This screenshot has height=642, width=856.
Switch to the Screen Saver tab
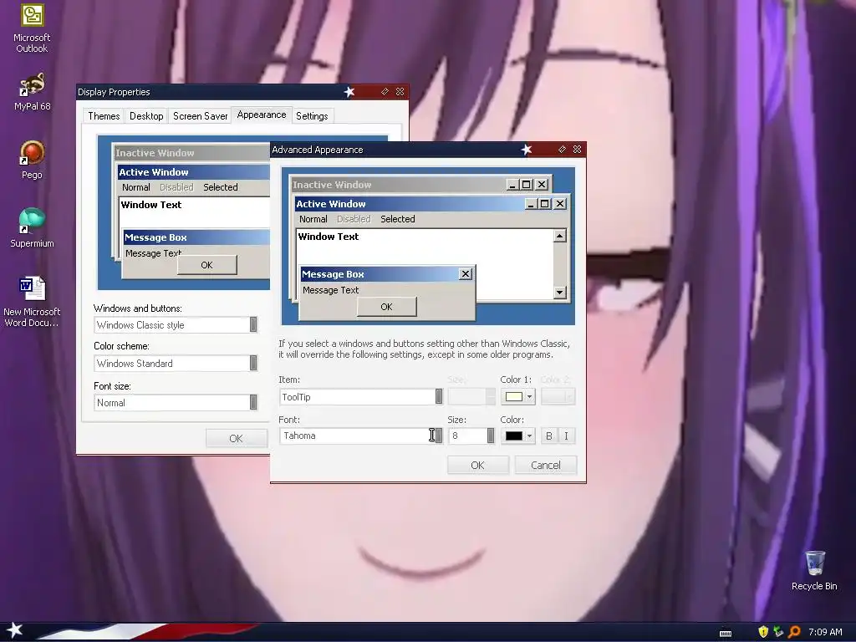click(200, 115)
